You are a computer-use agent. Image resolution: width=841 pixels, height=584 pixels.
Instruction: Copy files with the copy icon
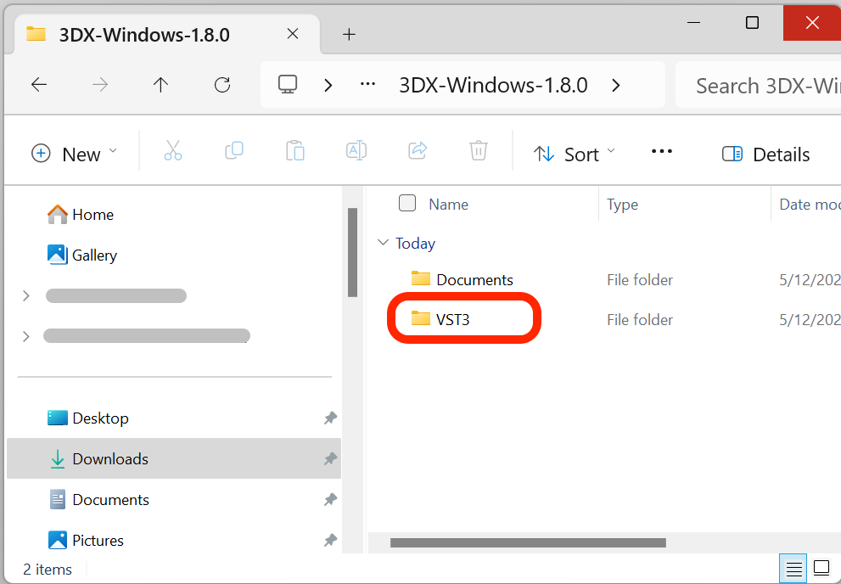click(x=234, y=150)
